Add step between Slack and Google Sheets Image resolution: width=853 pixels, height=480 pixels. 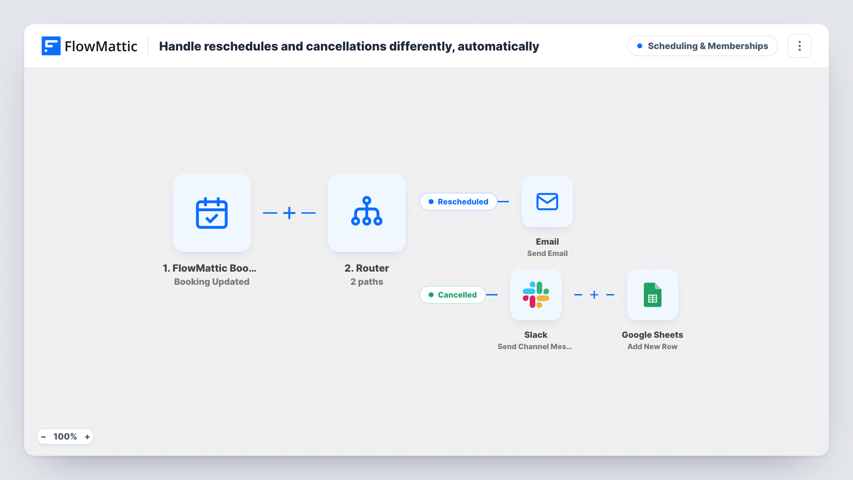[594, 295]
